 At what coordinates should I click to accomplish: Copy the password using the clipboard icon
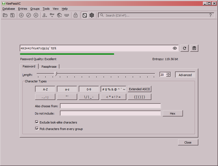[x=194, y=48]
